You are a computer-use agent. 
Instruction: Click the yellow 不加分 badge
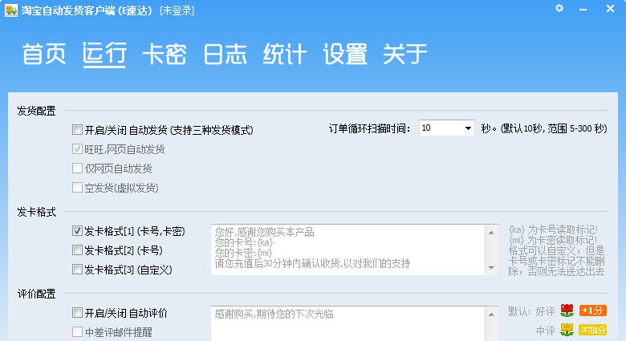click(x=593, y=330)
